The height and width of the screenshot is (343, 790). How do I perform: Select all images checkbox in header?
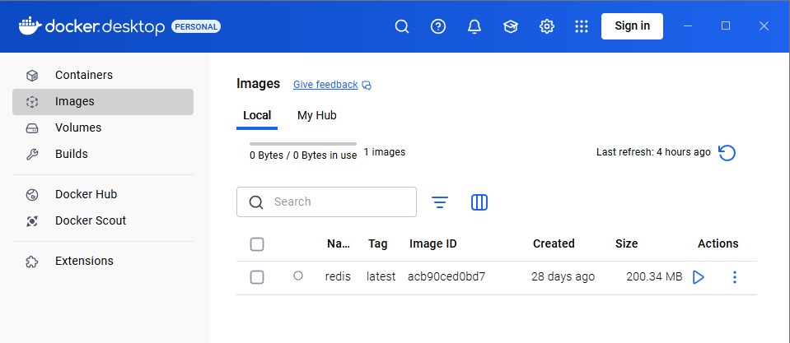click(x=257, y=244)
